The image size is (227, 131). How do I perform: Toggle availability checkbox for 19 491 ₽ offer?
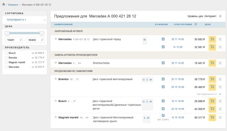[x=163, y=63]
